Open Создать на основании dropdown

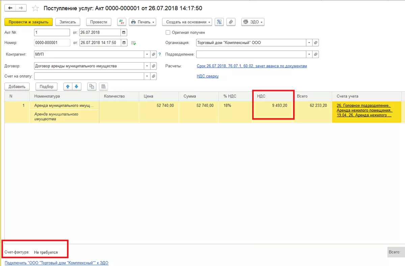[x=187, y=22]
